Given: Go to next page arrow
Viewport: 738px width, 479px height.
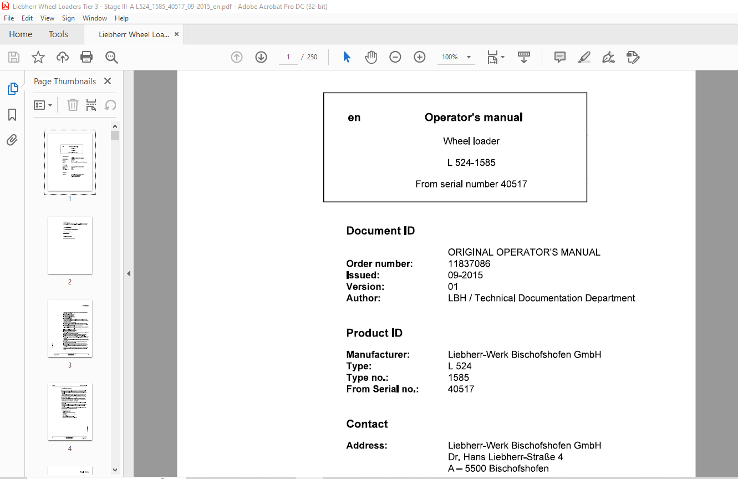Looking at the screenshot, I should tap(261, 57).
